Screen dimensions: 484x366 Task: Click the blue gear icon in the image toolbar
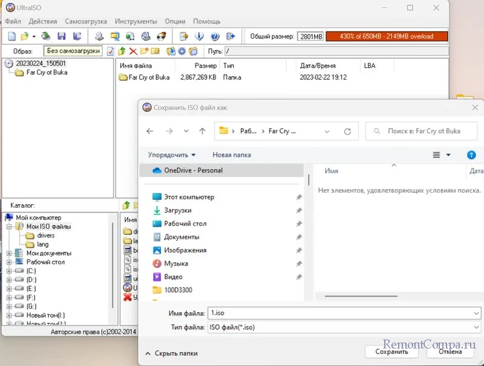coord(182,51)
